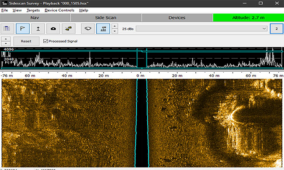284x170 pixels.
Task: Select the sonar fan-shaped view icon
Action: [88, 29]
